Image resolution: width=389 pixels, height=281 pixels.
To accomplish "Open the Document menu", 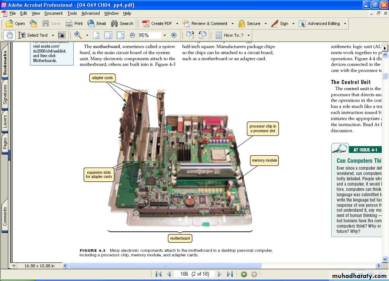I will point(54,13).
